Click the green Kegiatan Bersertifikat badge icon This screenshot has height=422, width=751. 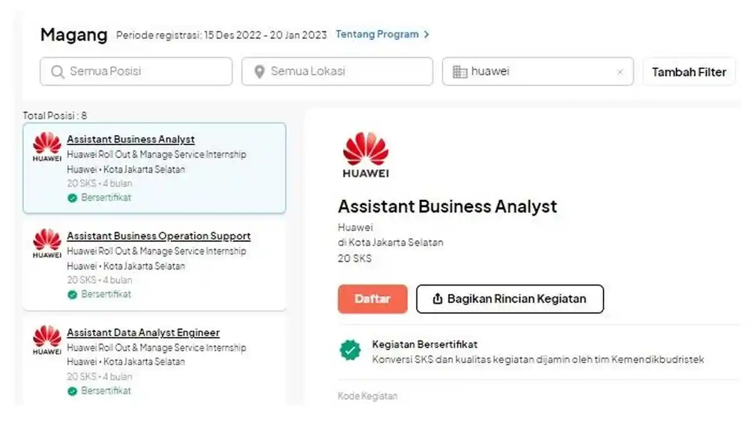point(350,350)
